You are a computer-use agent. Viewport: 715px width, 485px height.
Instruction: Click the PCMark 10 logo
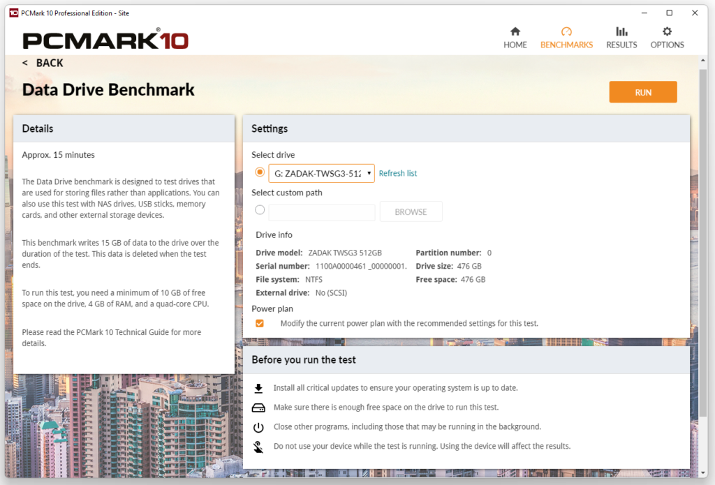pos(105,39)
